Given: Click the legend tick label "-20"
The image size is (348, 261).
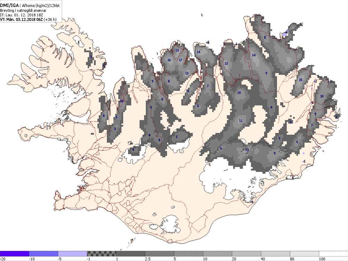Looking at the screenshot, I should tap(2, 259).
